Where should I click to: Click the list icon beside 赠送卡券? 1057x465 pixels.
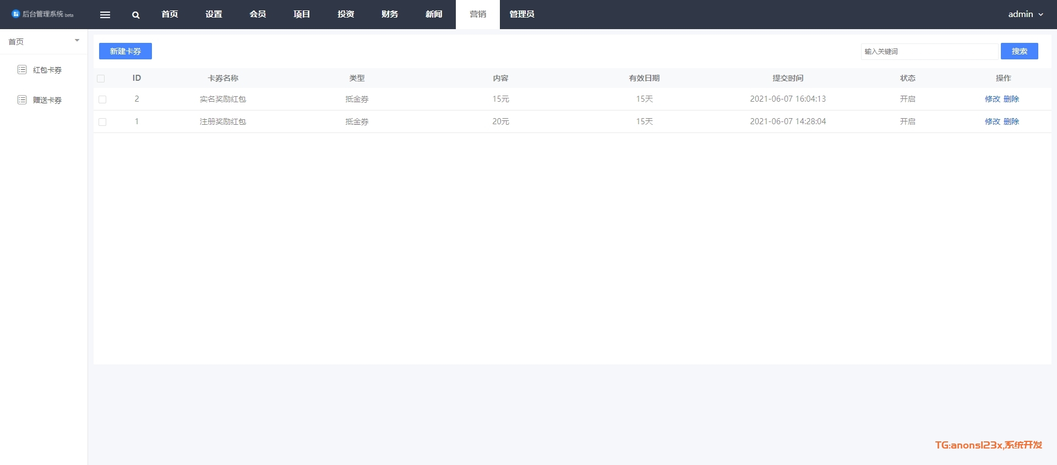tap(22, 100)
